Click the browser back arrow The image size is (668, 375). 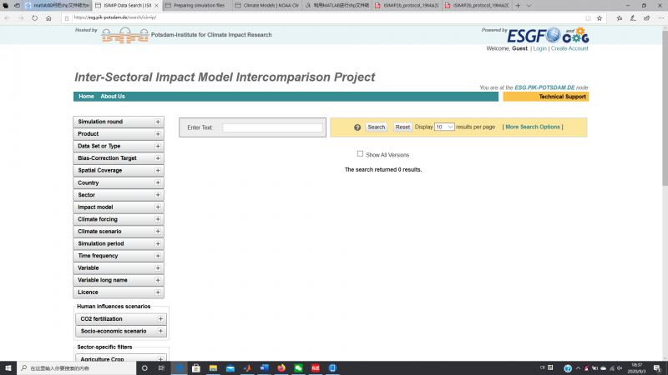(8, 17)
